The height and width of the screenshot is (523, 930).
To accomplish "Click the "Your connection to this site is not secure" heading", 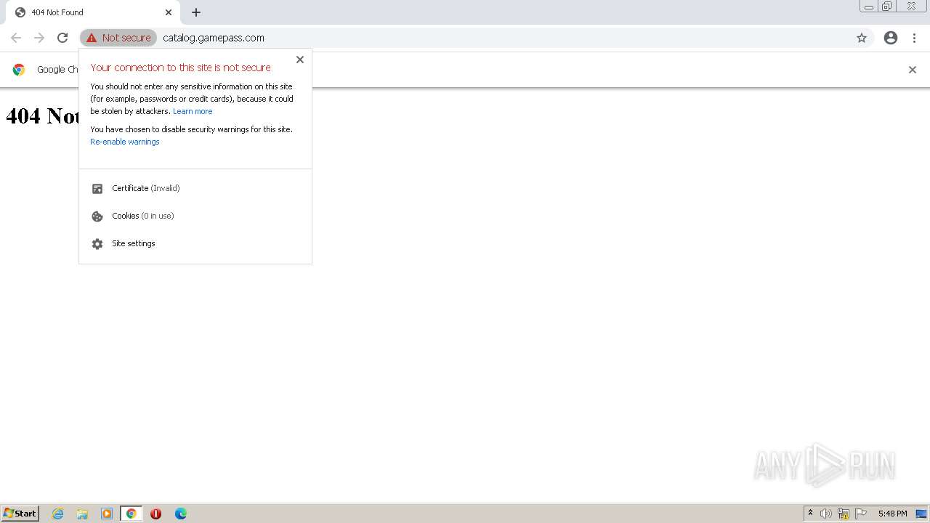I will pos(181,68).
